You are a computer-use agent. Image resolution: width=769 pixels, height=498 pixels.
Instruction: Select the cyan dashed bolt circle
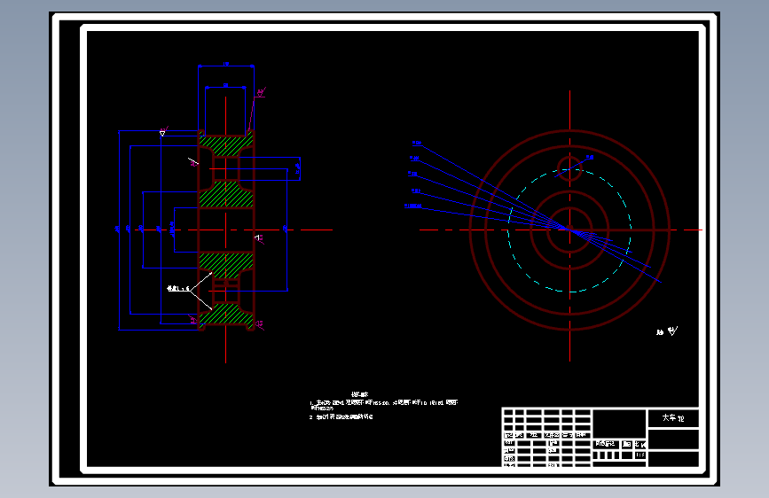[570, 230]
